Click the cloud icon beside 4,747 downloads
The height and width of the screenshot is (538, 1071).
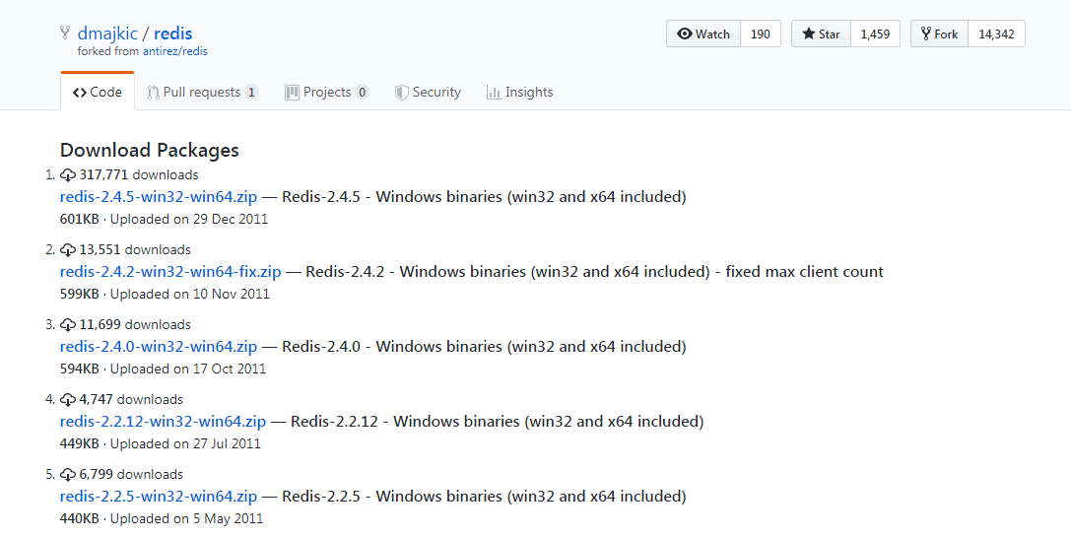coord(68,400)
